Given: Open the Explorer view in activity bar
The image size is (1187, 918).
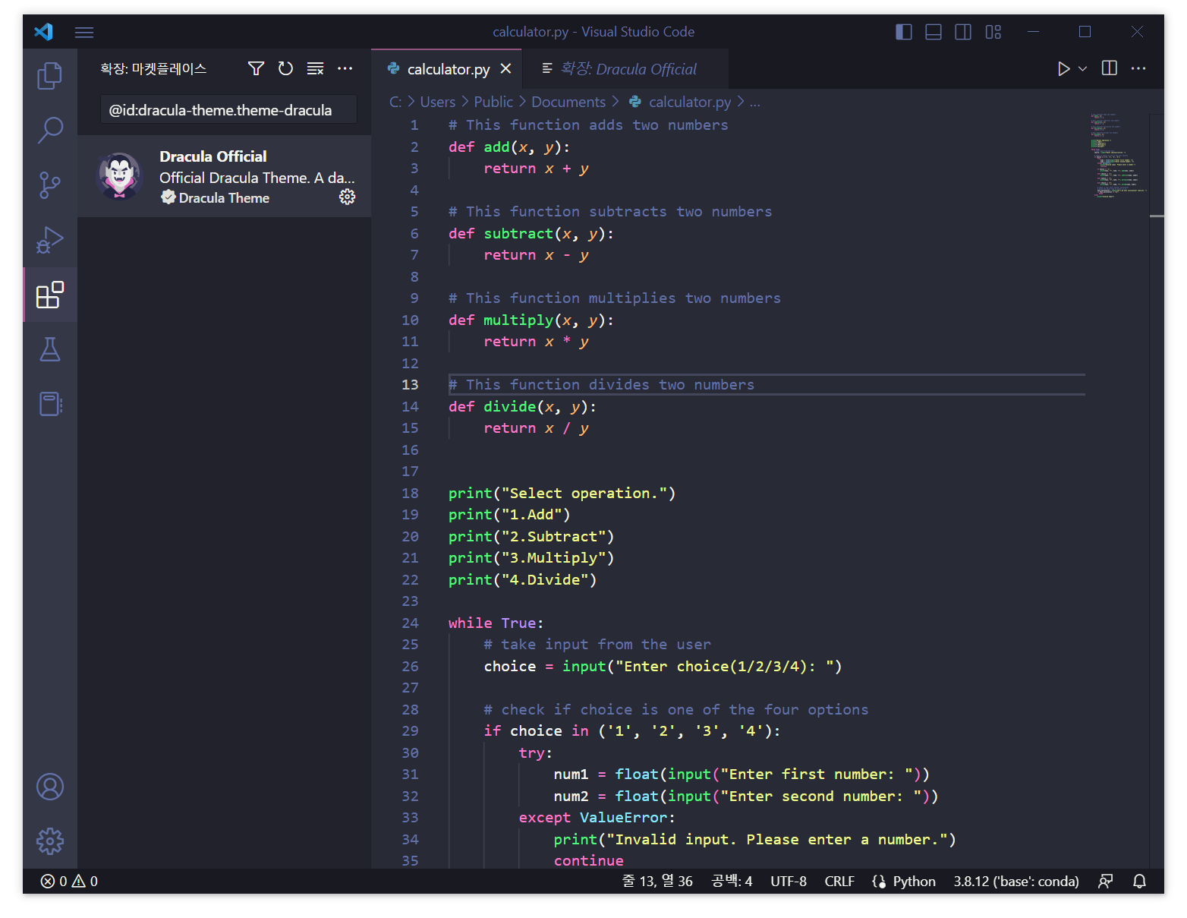Looking at the screenshot, I should pyautogui.click(x=50, y=76).
